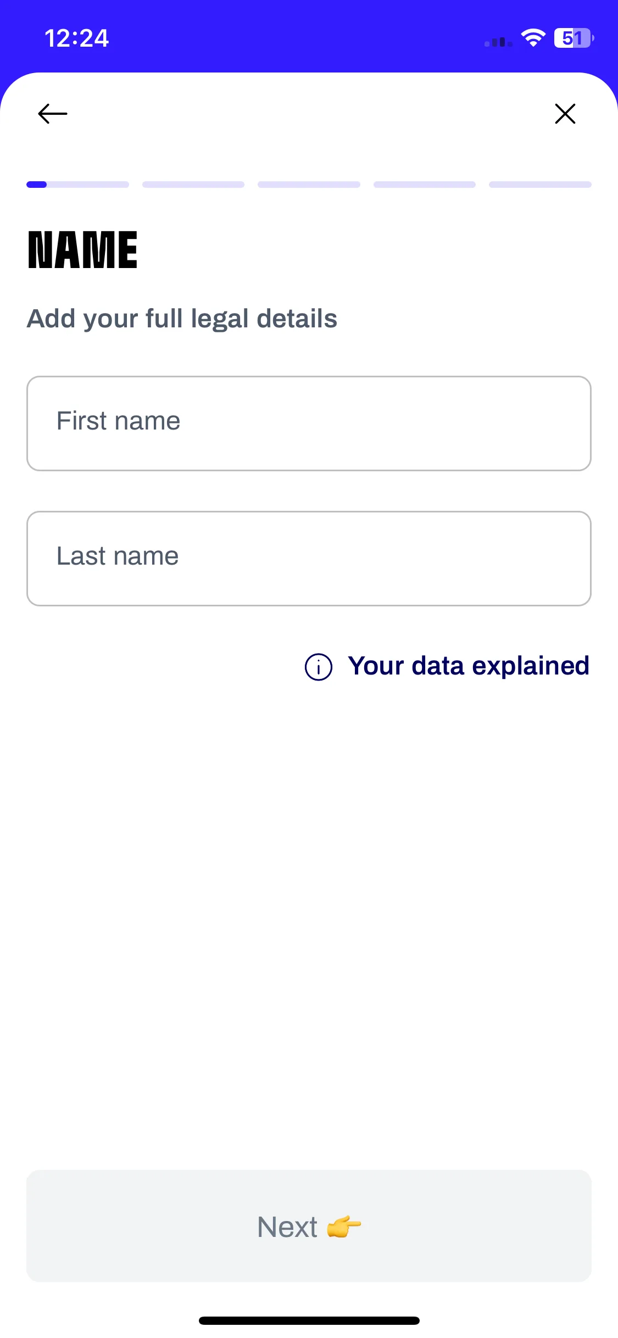This screenshot has height=1338, width=618.
Task: Close the name form with X
Action: 565,114
